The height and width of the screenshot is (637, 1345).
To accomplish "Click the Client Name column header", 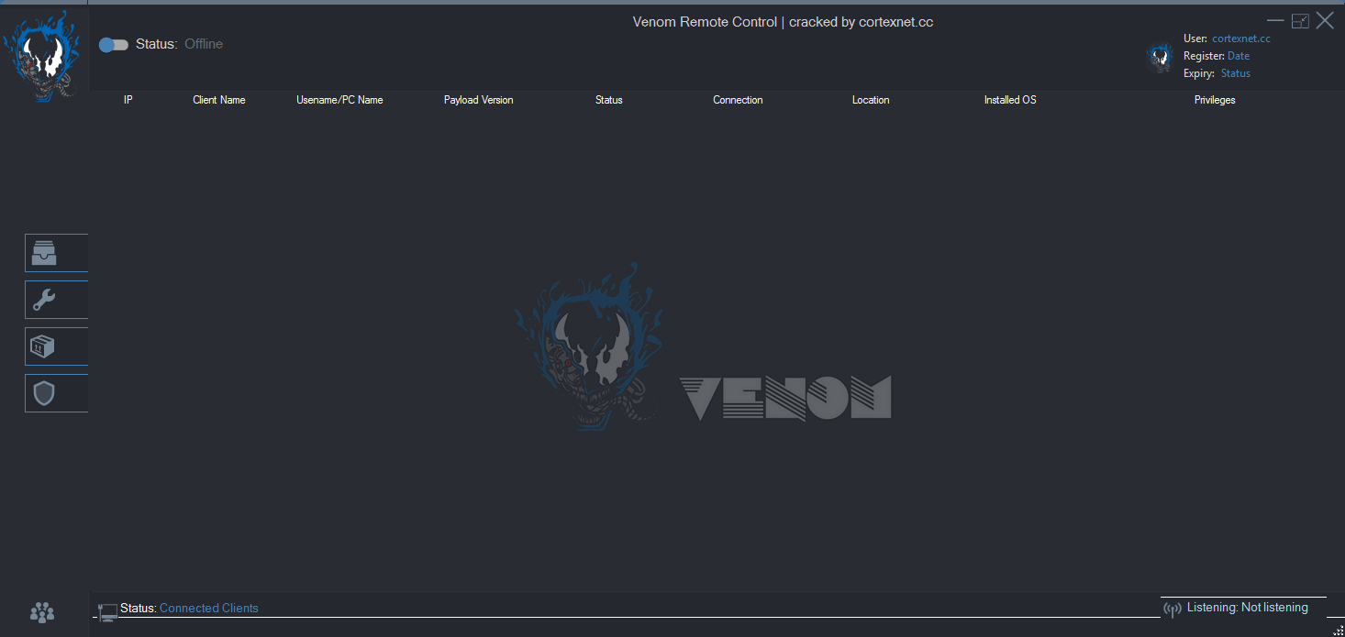I will click(218, 100).
